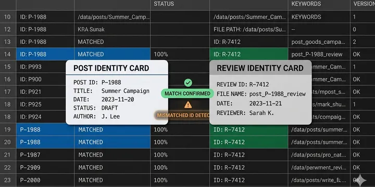This screenshot has height=187, width=375.
Task: Select row number 21
Action: [7, 155]
